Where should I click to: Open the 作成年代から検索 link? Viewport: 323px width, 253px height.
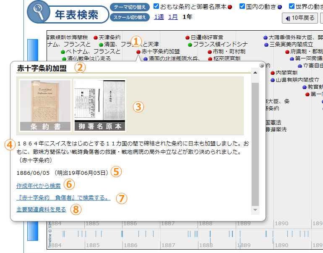[38, 185]
